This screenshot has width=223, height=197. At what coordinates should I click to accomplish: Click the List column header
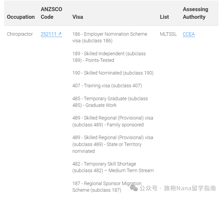tap(164, 17)
